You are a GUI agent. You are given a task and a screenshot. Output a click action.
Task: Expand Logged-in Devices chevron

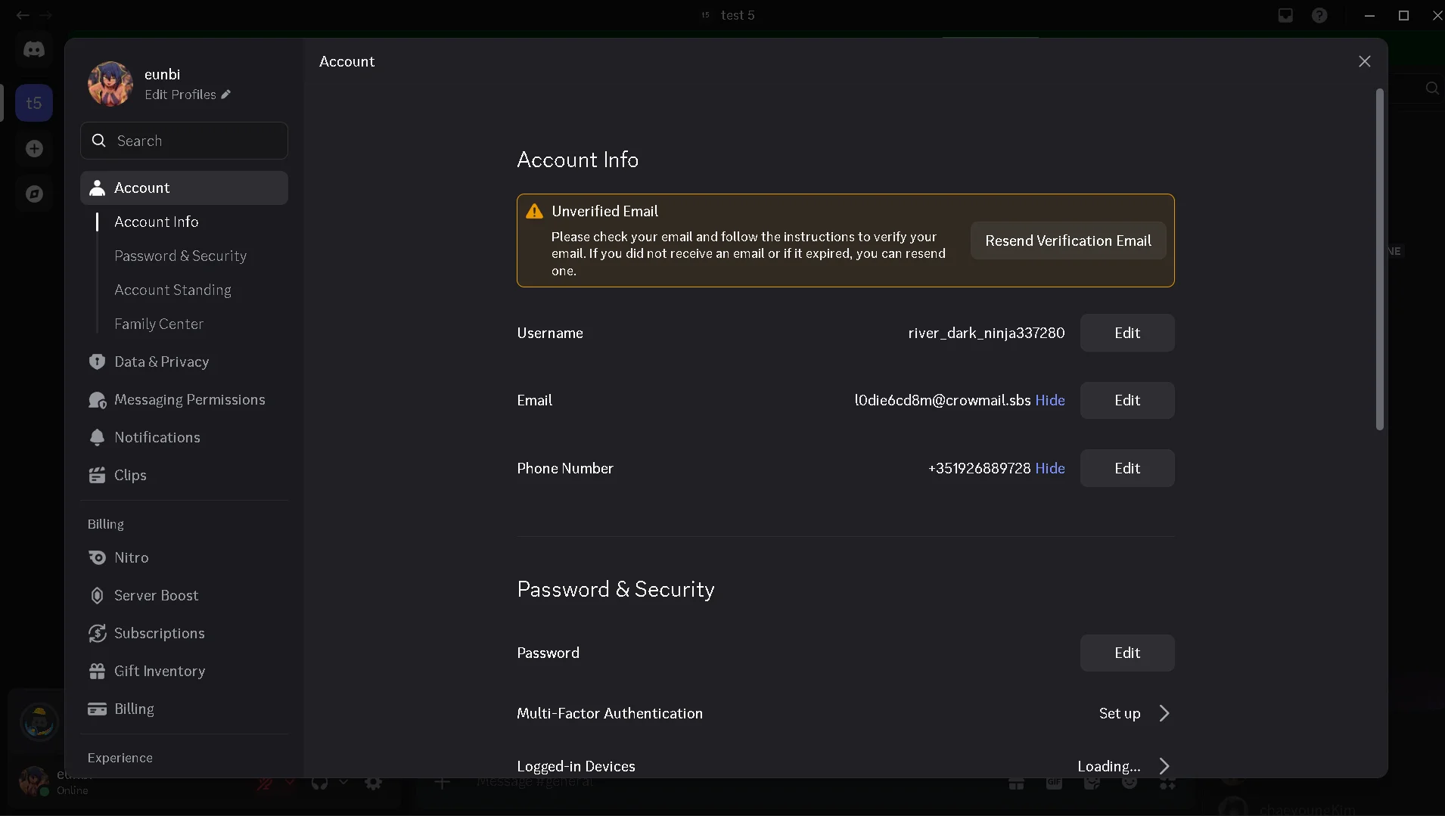tap(1164, 766)
